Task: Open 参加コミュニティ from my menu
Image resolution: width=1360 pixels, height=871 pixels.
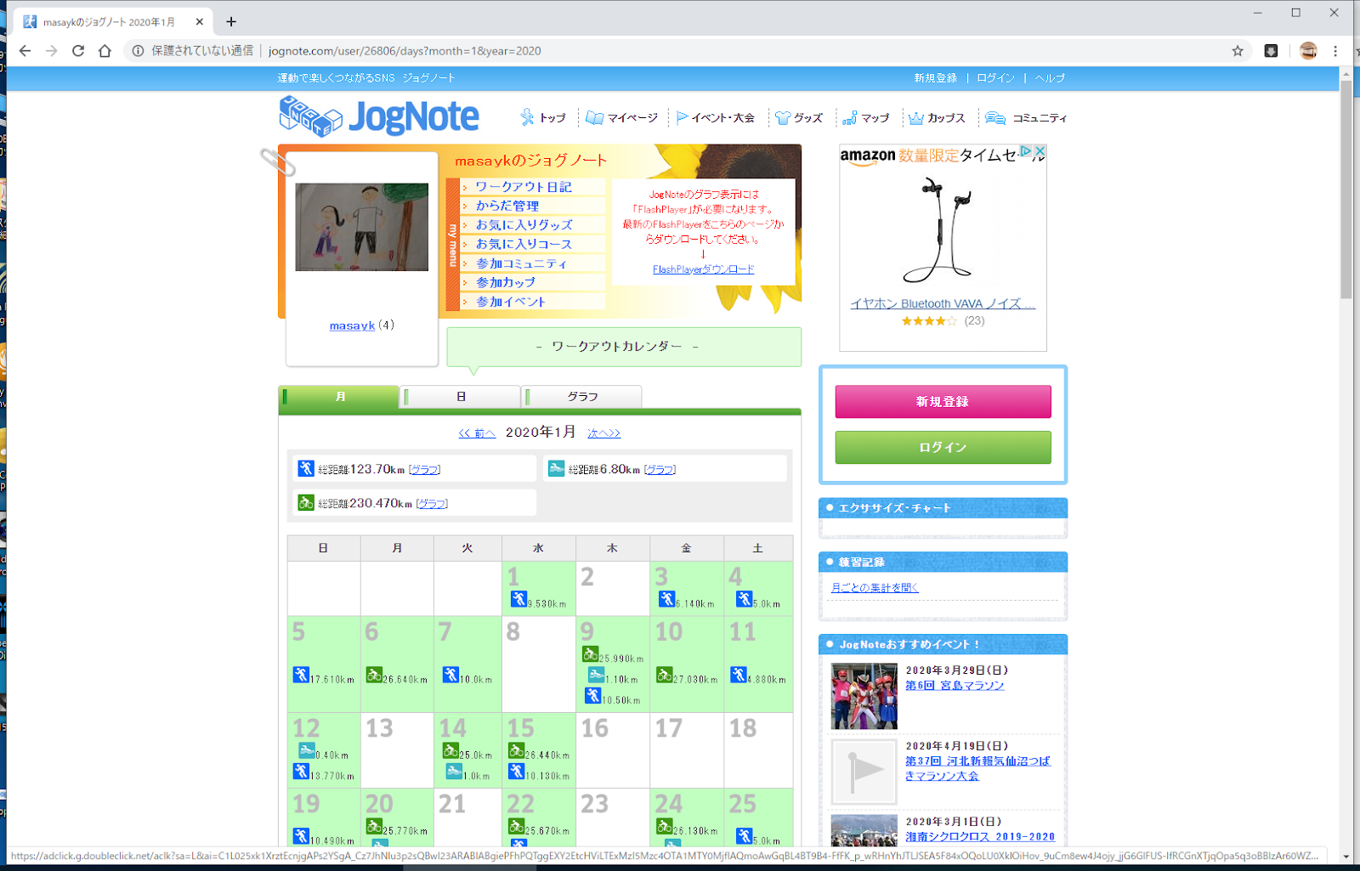Action: (521, 263)
